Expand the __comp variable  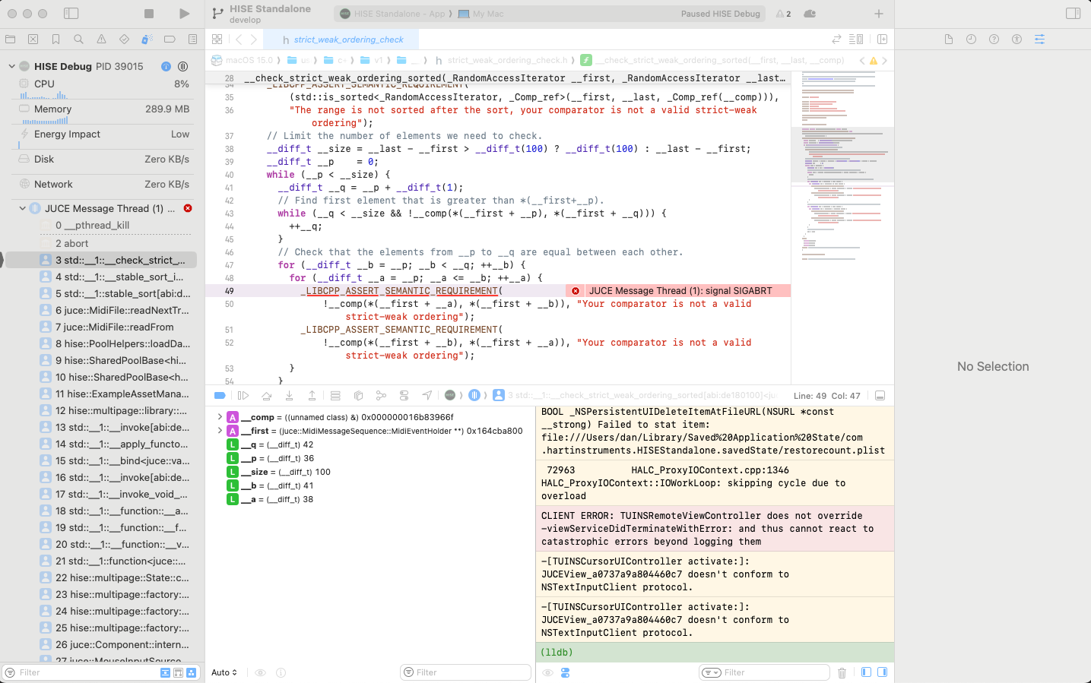[x=220, y=417]
